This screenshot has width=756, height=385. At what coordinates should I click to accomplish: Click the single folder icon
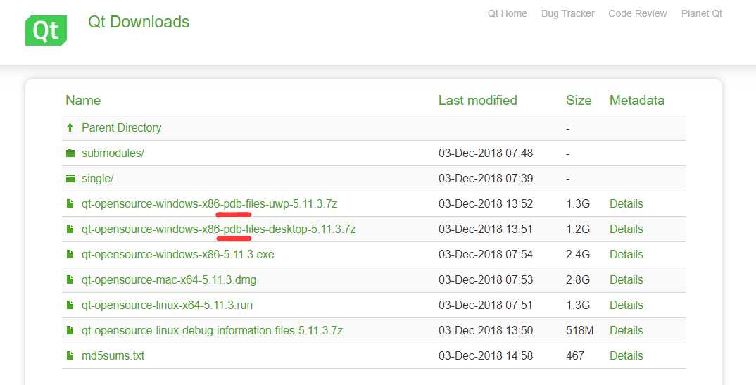pos(70,178)
